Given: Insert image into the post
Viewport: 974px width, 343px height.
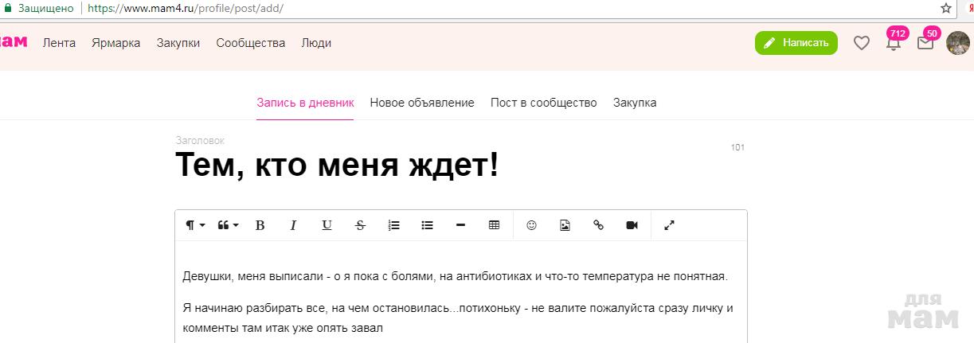Looking at the screenshot, I should [565, 225].
